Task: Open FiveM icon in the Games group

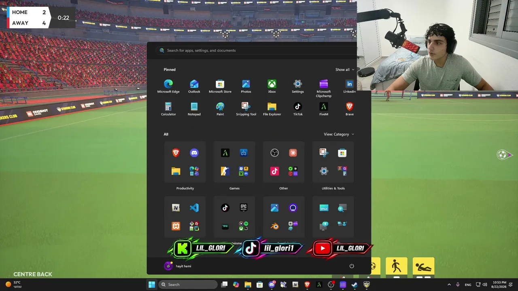Action: pyautogui.click(x=225, y=153)
